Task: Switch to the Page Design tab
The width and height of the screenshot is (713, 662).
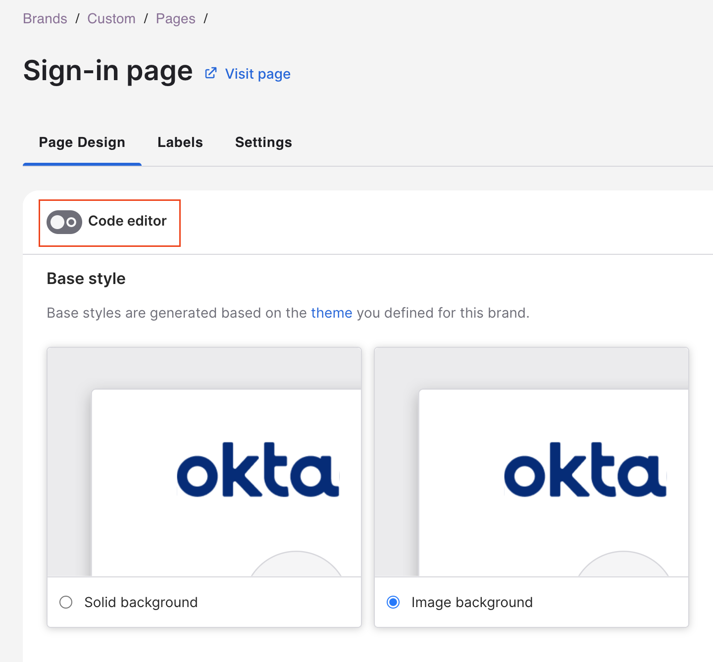Action: click(82, 142)
